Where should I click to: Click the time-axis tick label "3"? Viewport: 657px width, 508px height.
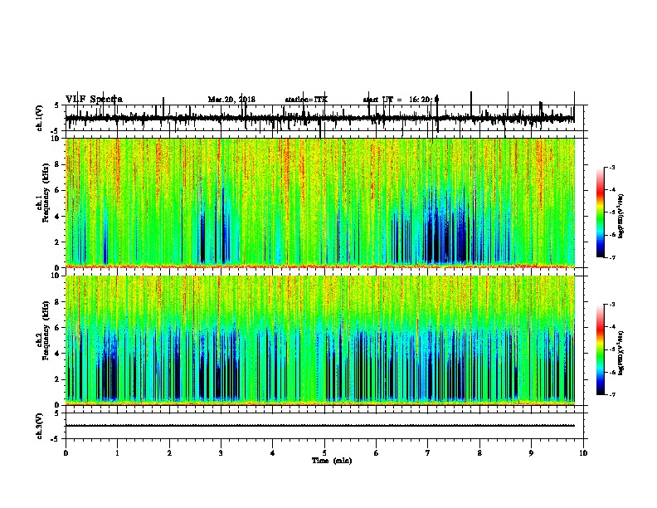[x=221, y=453]
